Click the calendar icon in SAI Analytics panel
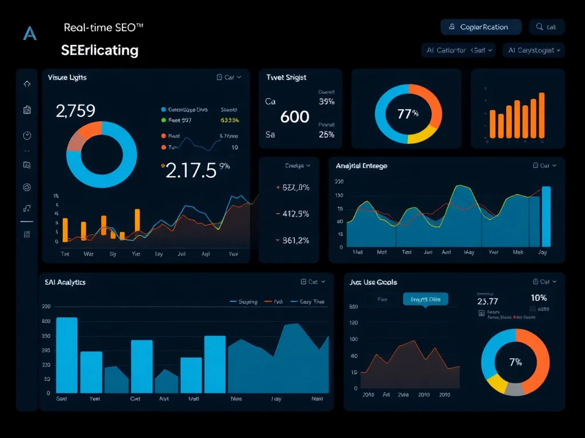This screenshot has height=438, width=585. (304, 282)
